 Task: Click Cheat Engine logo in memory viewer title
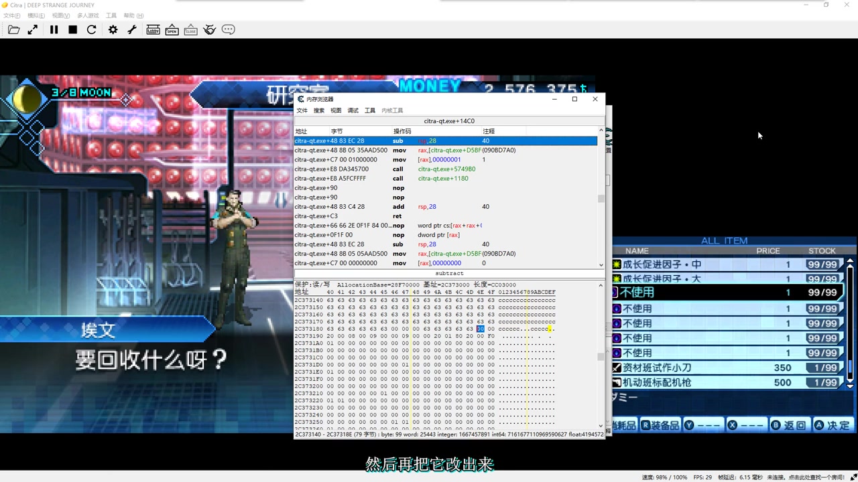(x=300, y=99)
